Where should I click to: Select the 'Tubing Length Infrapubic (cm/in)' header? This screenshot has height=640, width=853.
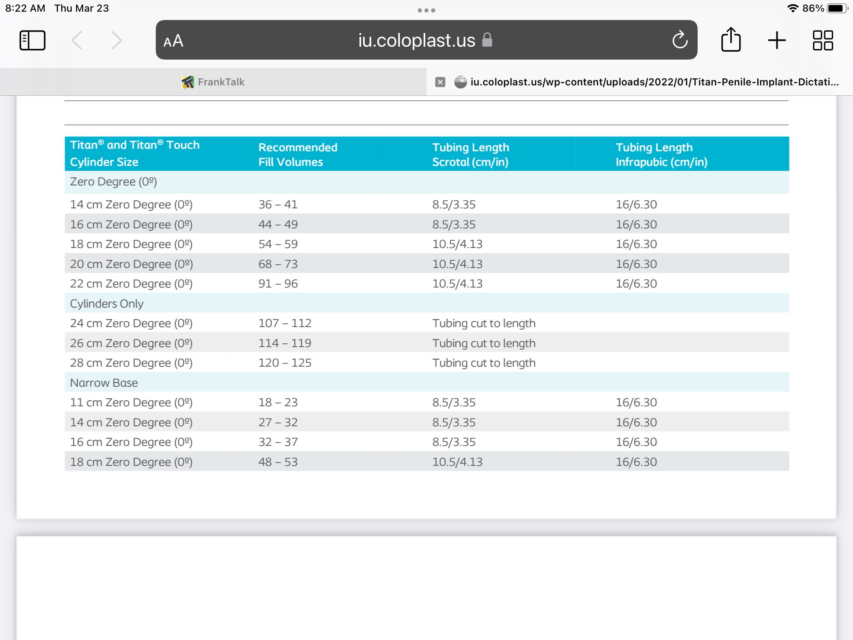click(661, 155)
